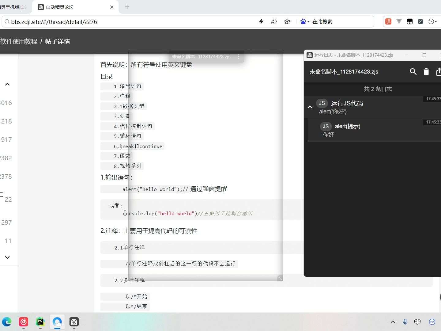Click the heading 1.输出语句:
Image resolution: width=441 pixels, height=331 pixels.
pyautogui.click(x=116, y=177)
